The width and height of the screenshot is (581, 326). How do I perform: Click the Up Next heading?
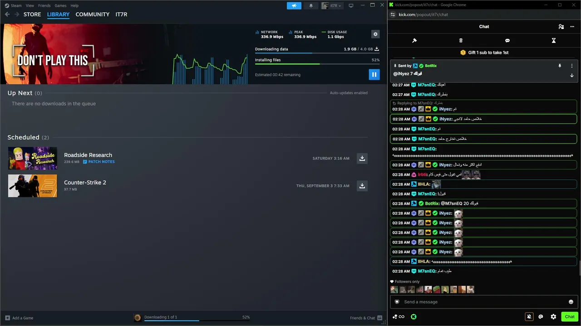[x=20, y=93]
